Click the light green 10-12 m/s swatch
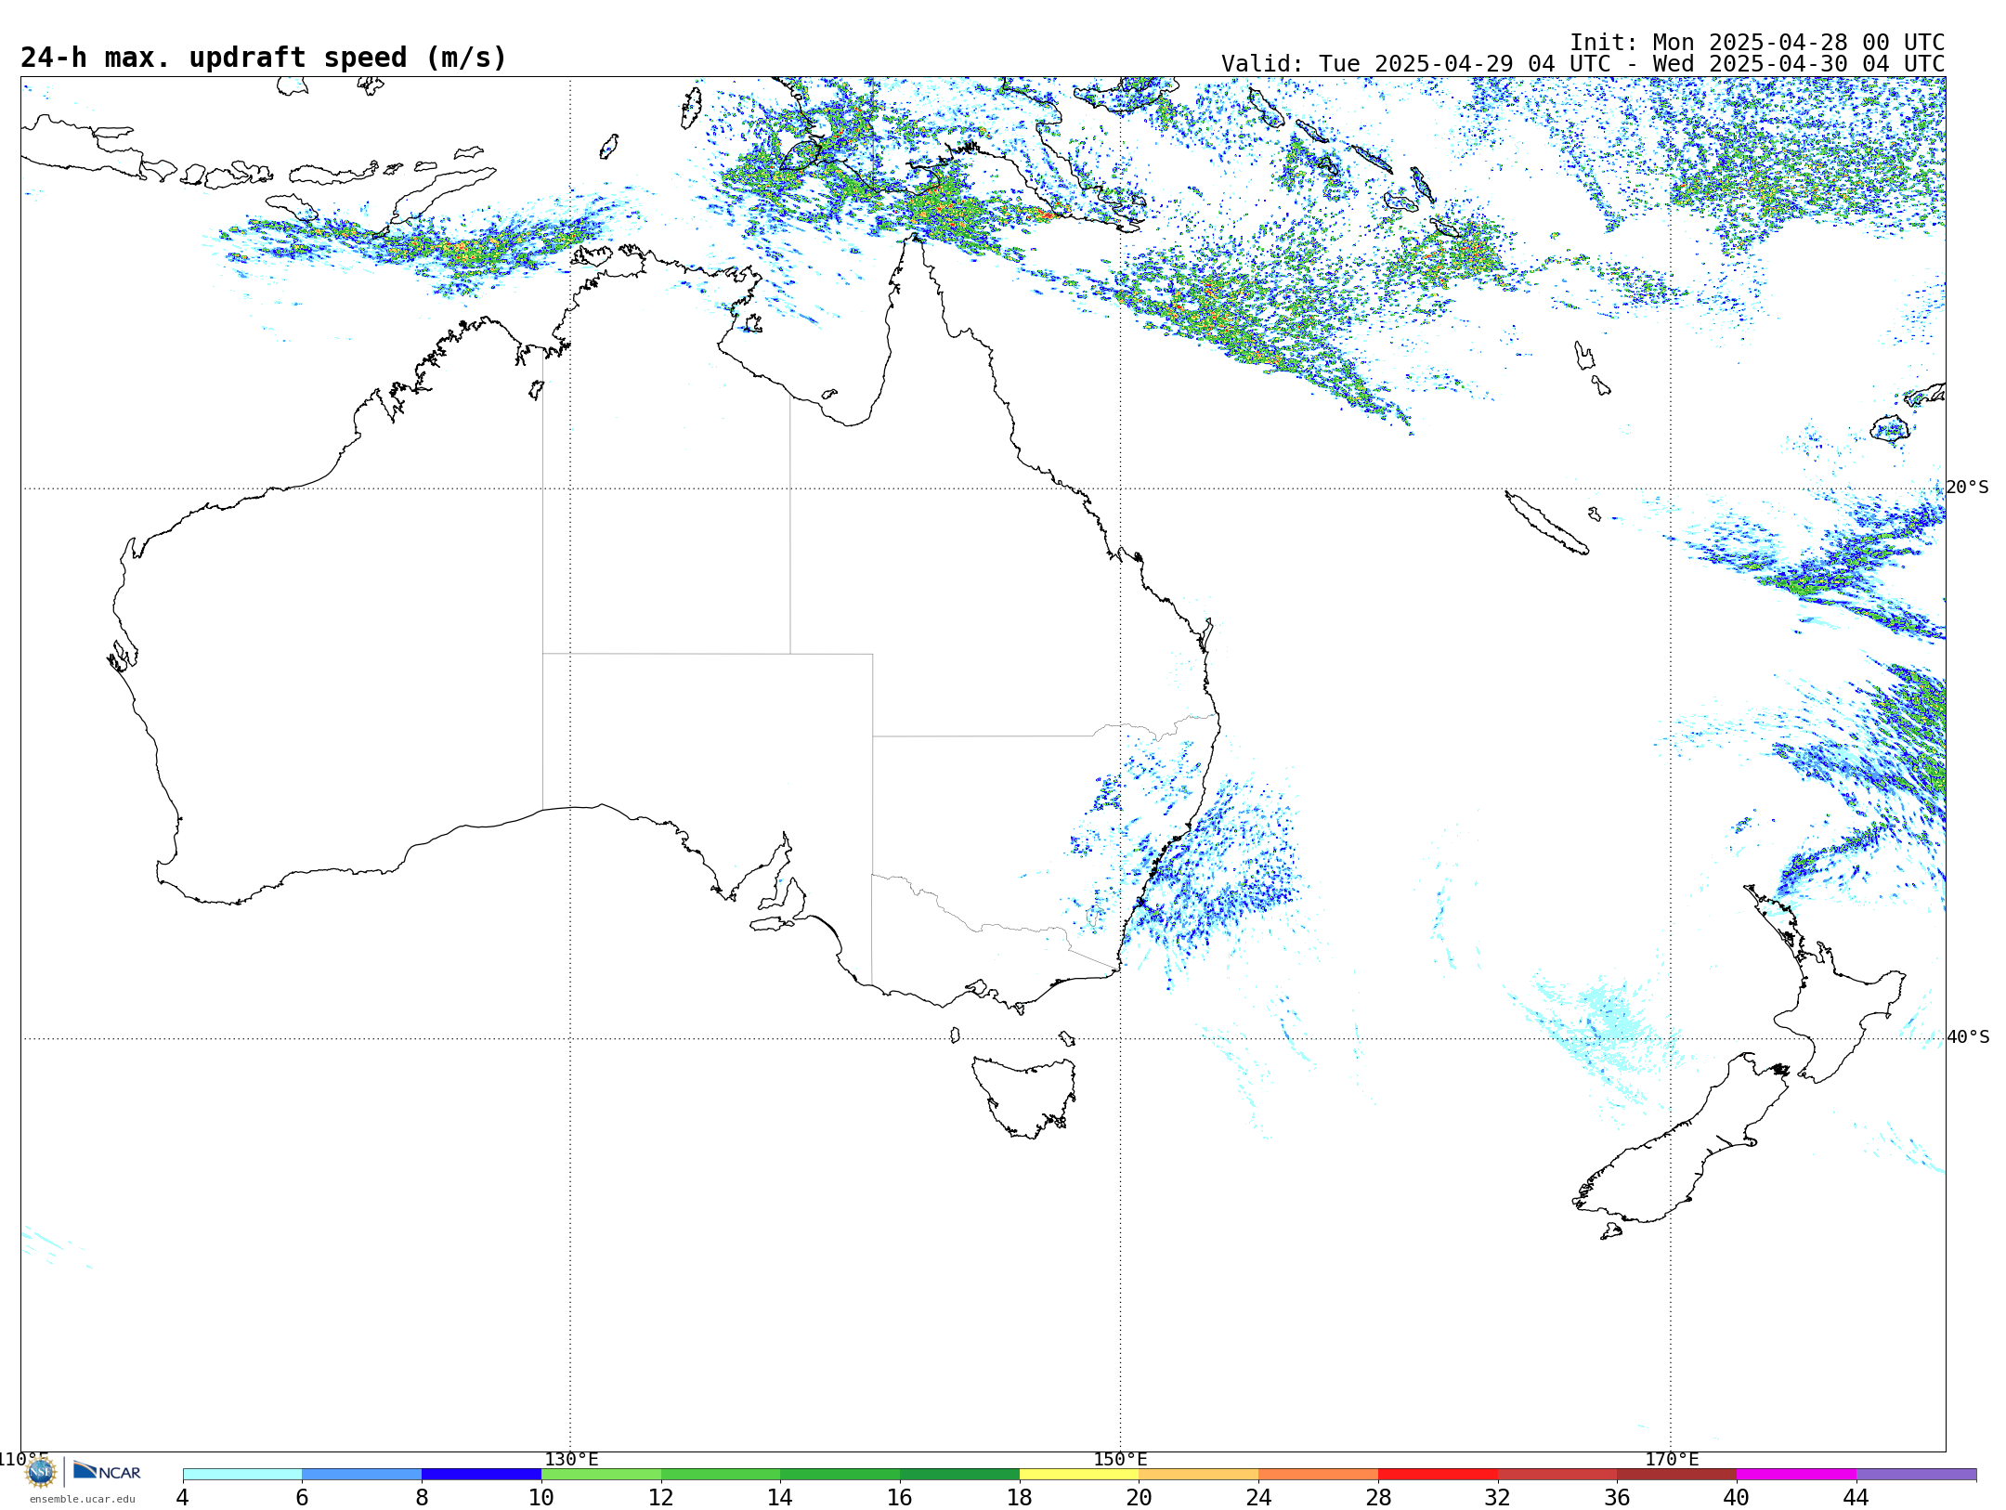Image resolution: width=2006 pixels, height=1510 pixels. pos(601,1475)
